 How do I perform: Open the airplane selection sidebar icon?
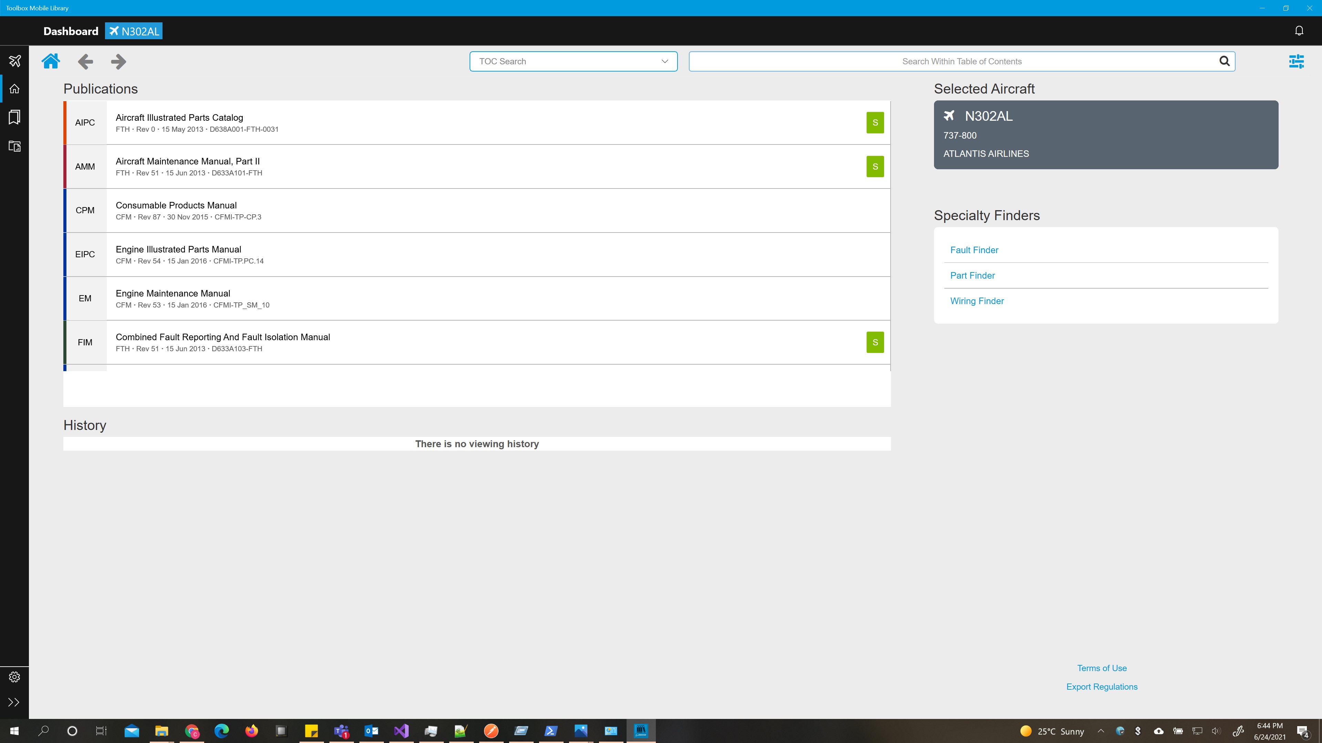tap(14, 61)
